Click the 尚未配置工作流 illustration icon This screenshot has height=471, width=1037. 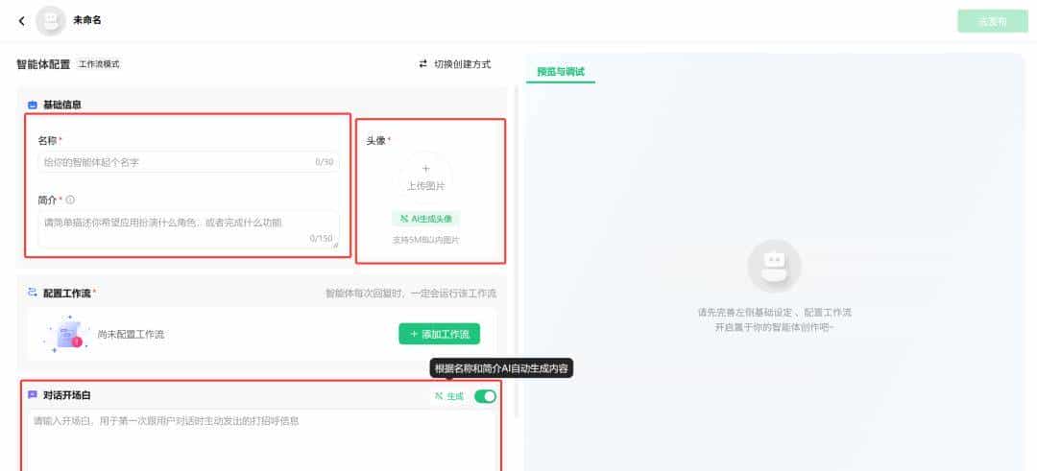point(65,334)
